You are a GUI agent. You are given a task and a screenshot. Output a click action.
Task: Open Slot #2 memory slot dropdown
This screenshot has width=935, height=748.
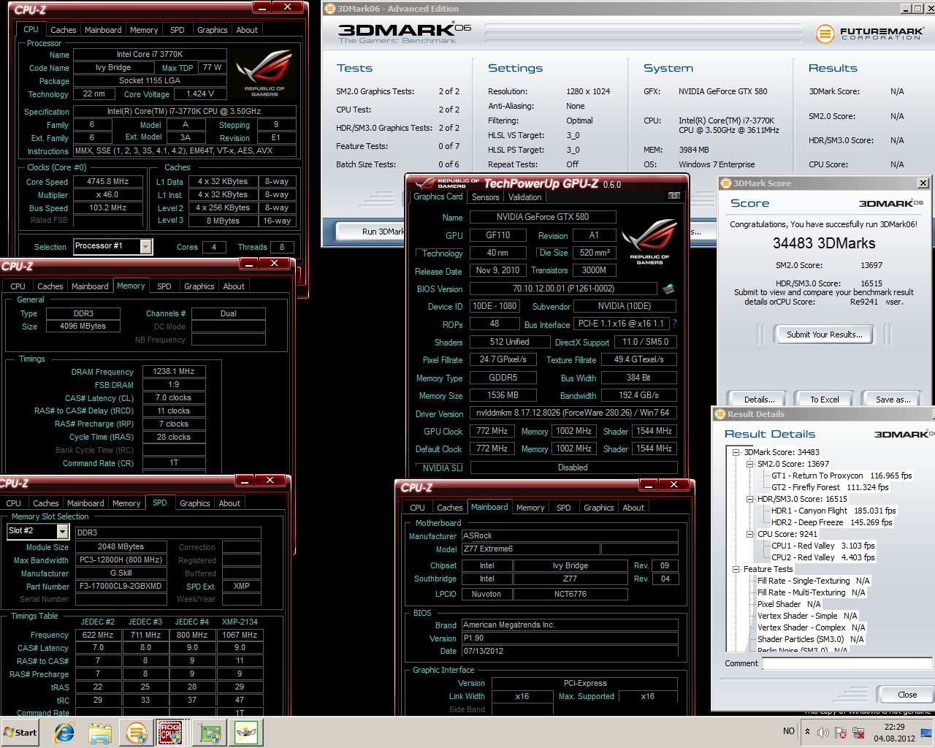click(63, 532)
